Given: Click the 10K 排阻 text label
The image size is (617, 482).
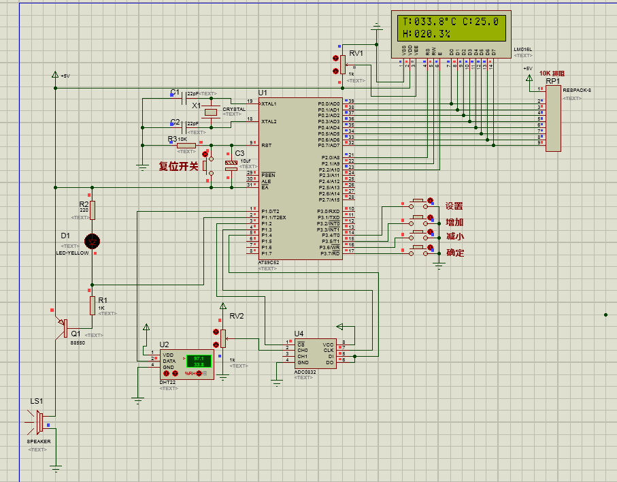Looking at the screenshot, I should 552,74.
